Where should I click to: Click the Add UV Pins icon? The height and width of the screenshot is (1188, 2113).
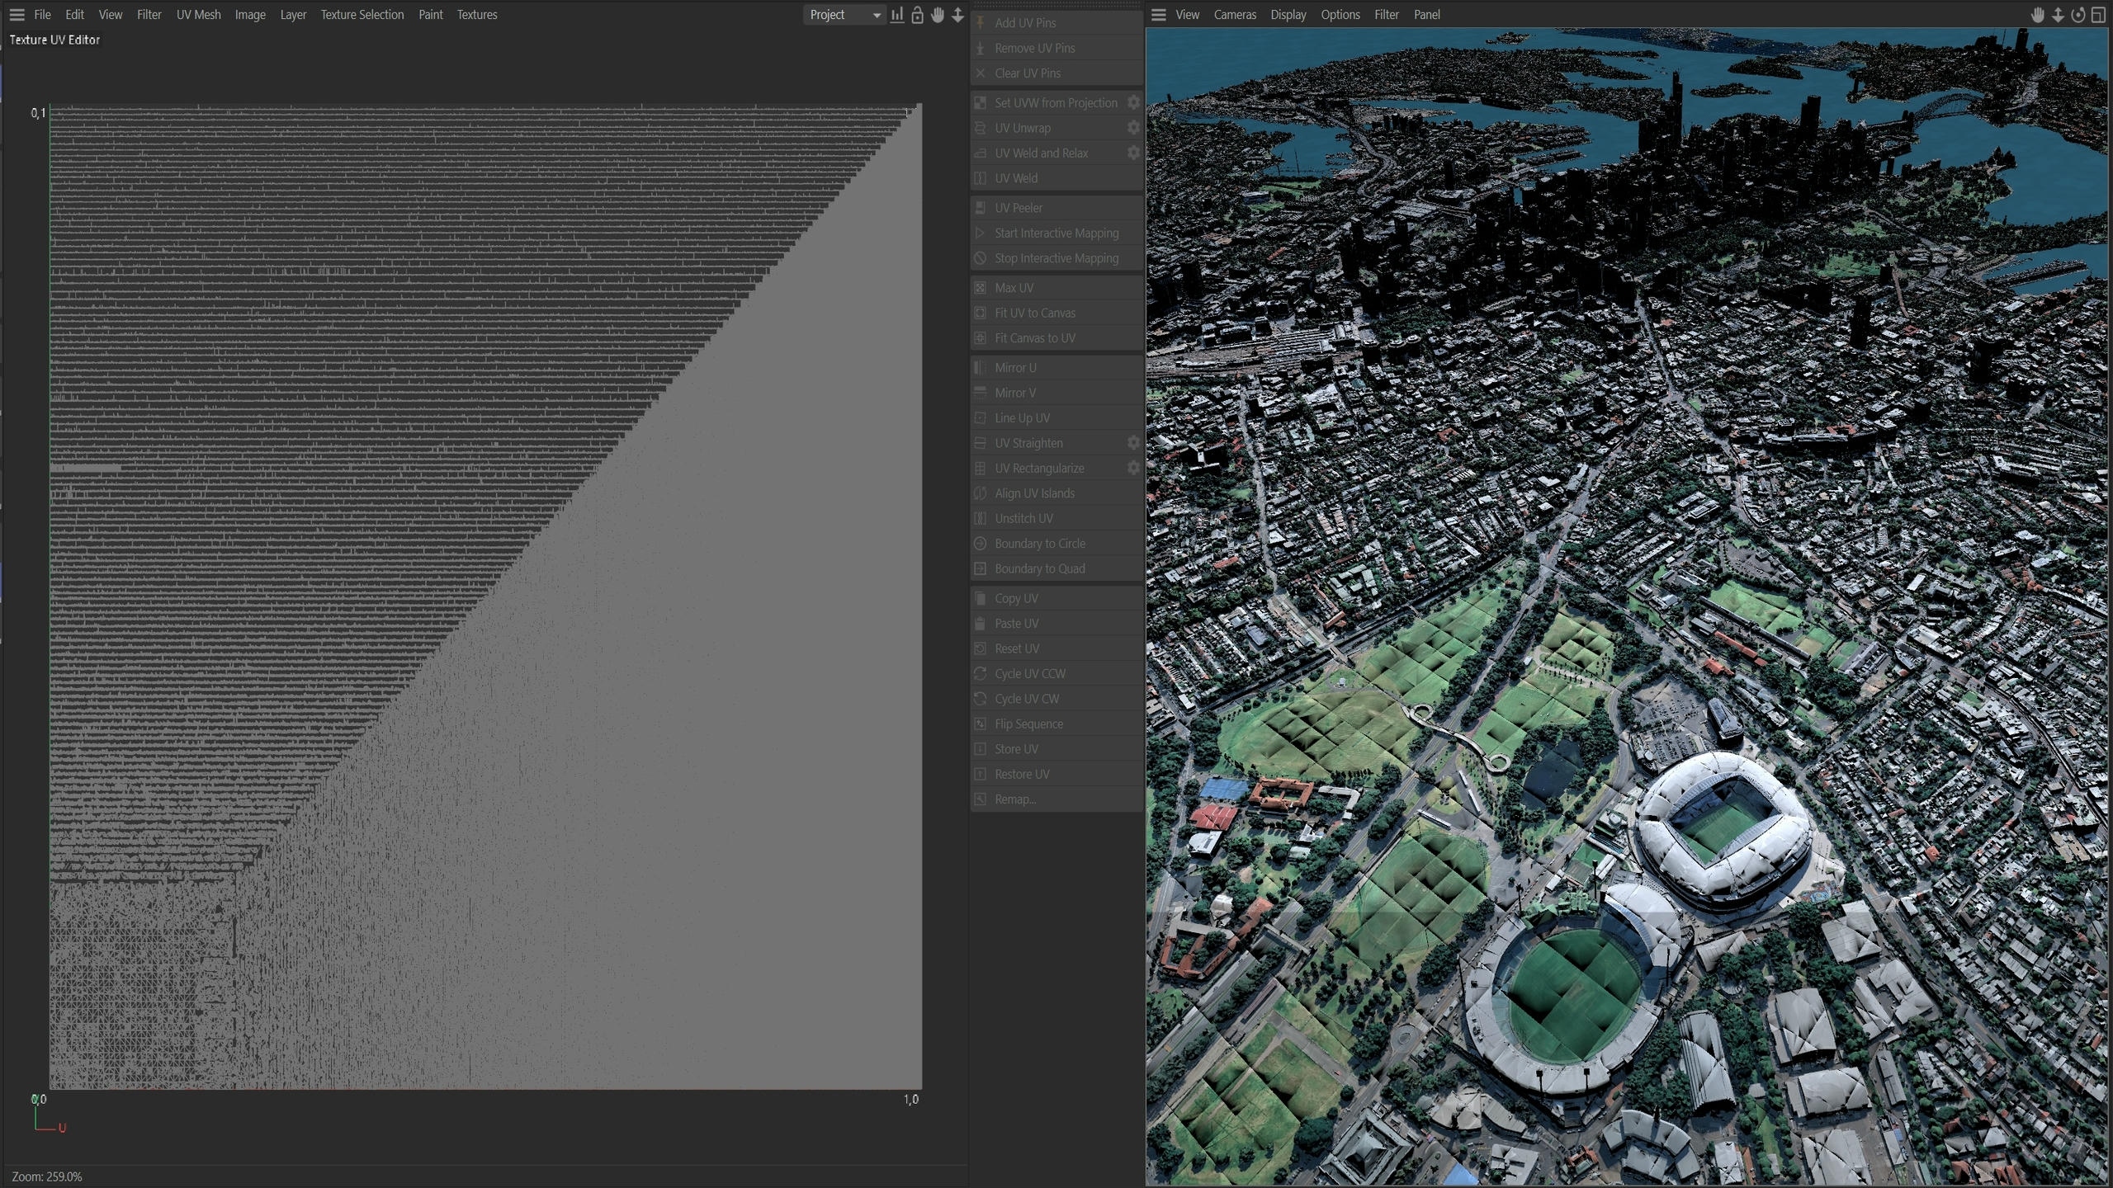tap(981, 23)
